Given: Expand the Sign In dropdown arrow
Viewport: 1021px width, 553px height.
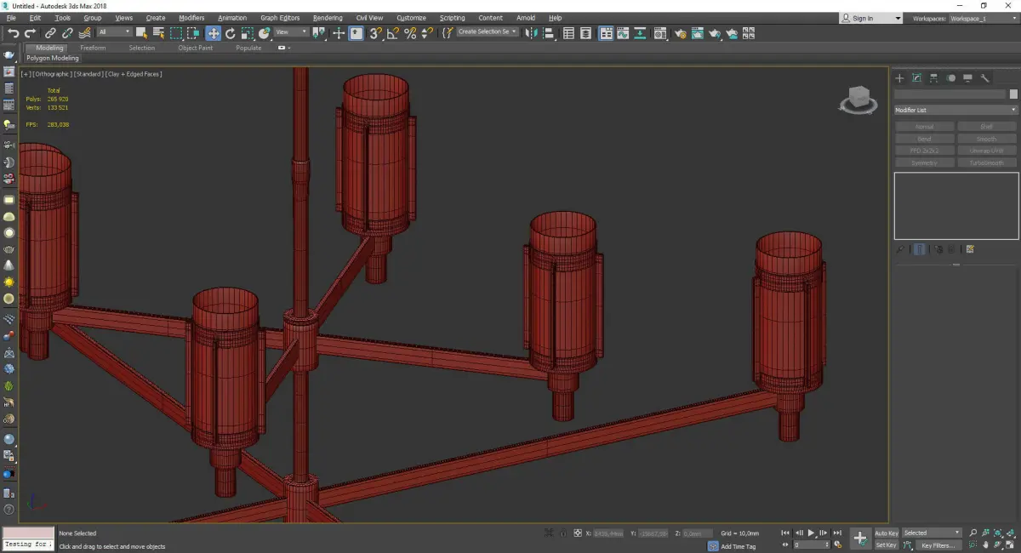Looking at the screenshot, I should pyautogui.click(x=897, y=18).
